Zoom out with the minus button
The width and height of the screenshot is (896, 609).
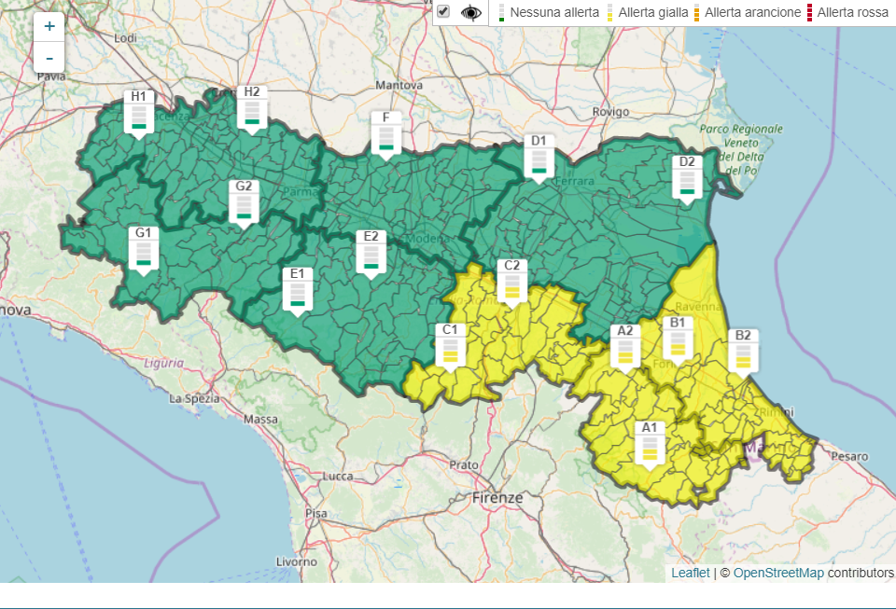coord(49,58)
